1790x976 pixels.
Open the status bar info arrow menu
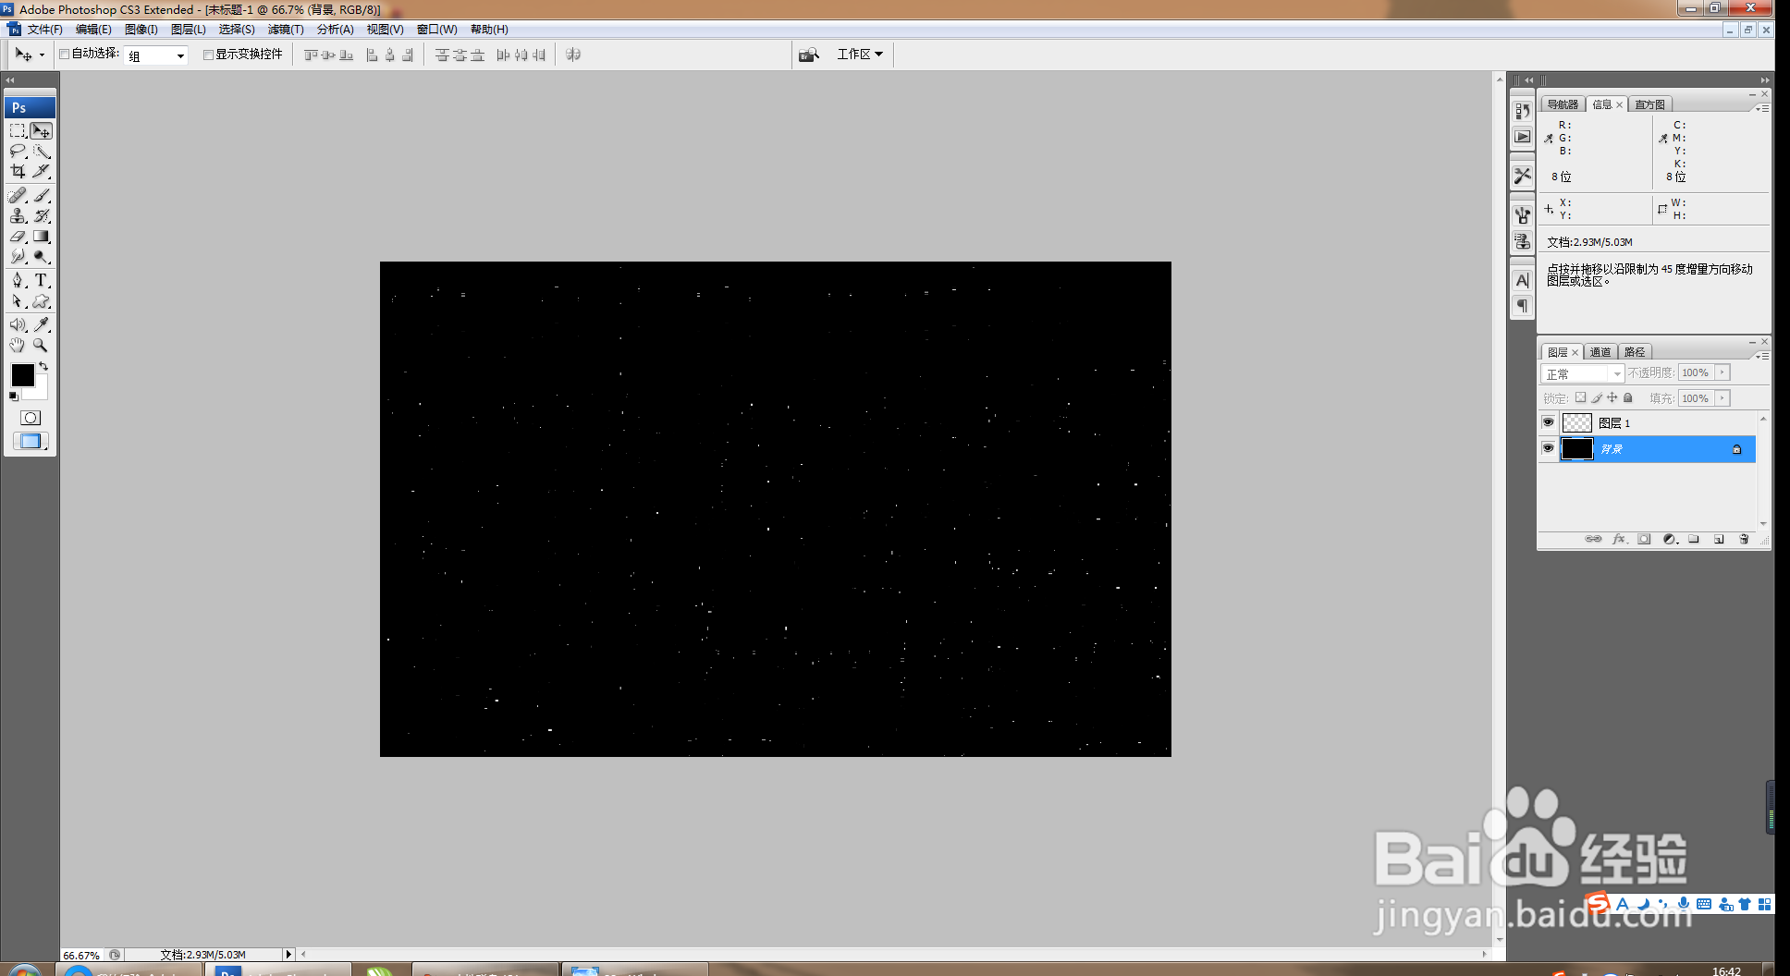288,955
